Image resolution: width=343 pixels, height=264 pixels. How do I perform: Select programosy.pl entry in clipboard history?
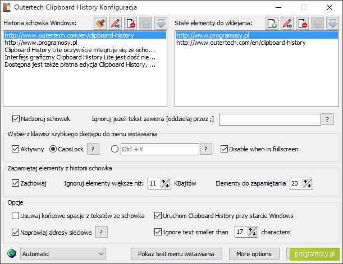[85, 43]
